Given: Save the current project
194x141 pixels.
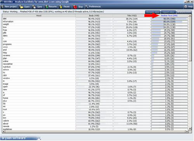Looking at the screenshot, I should 37,7.
